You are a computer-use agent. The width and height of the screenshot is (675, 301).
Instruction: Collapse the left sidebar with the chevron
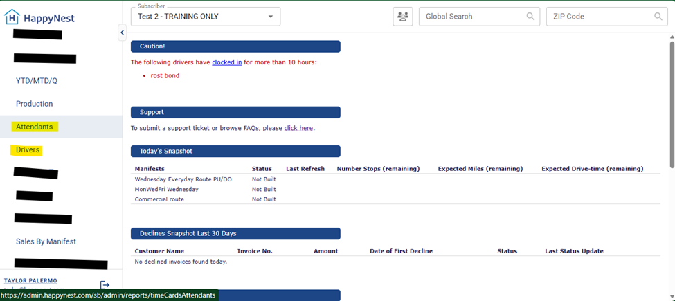(123, 33)
